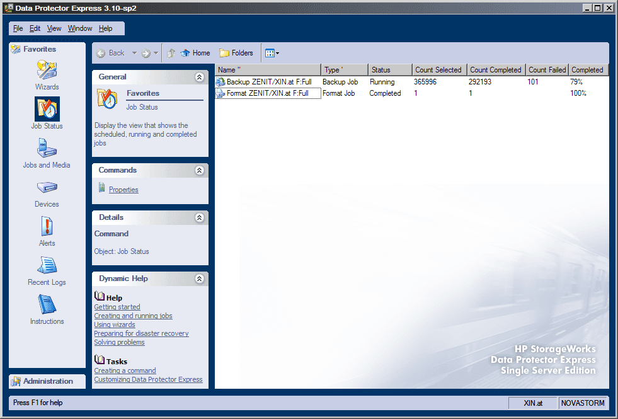Click the application icon in title bar
618x419 pixels.
coord(9,8)
